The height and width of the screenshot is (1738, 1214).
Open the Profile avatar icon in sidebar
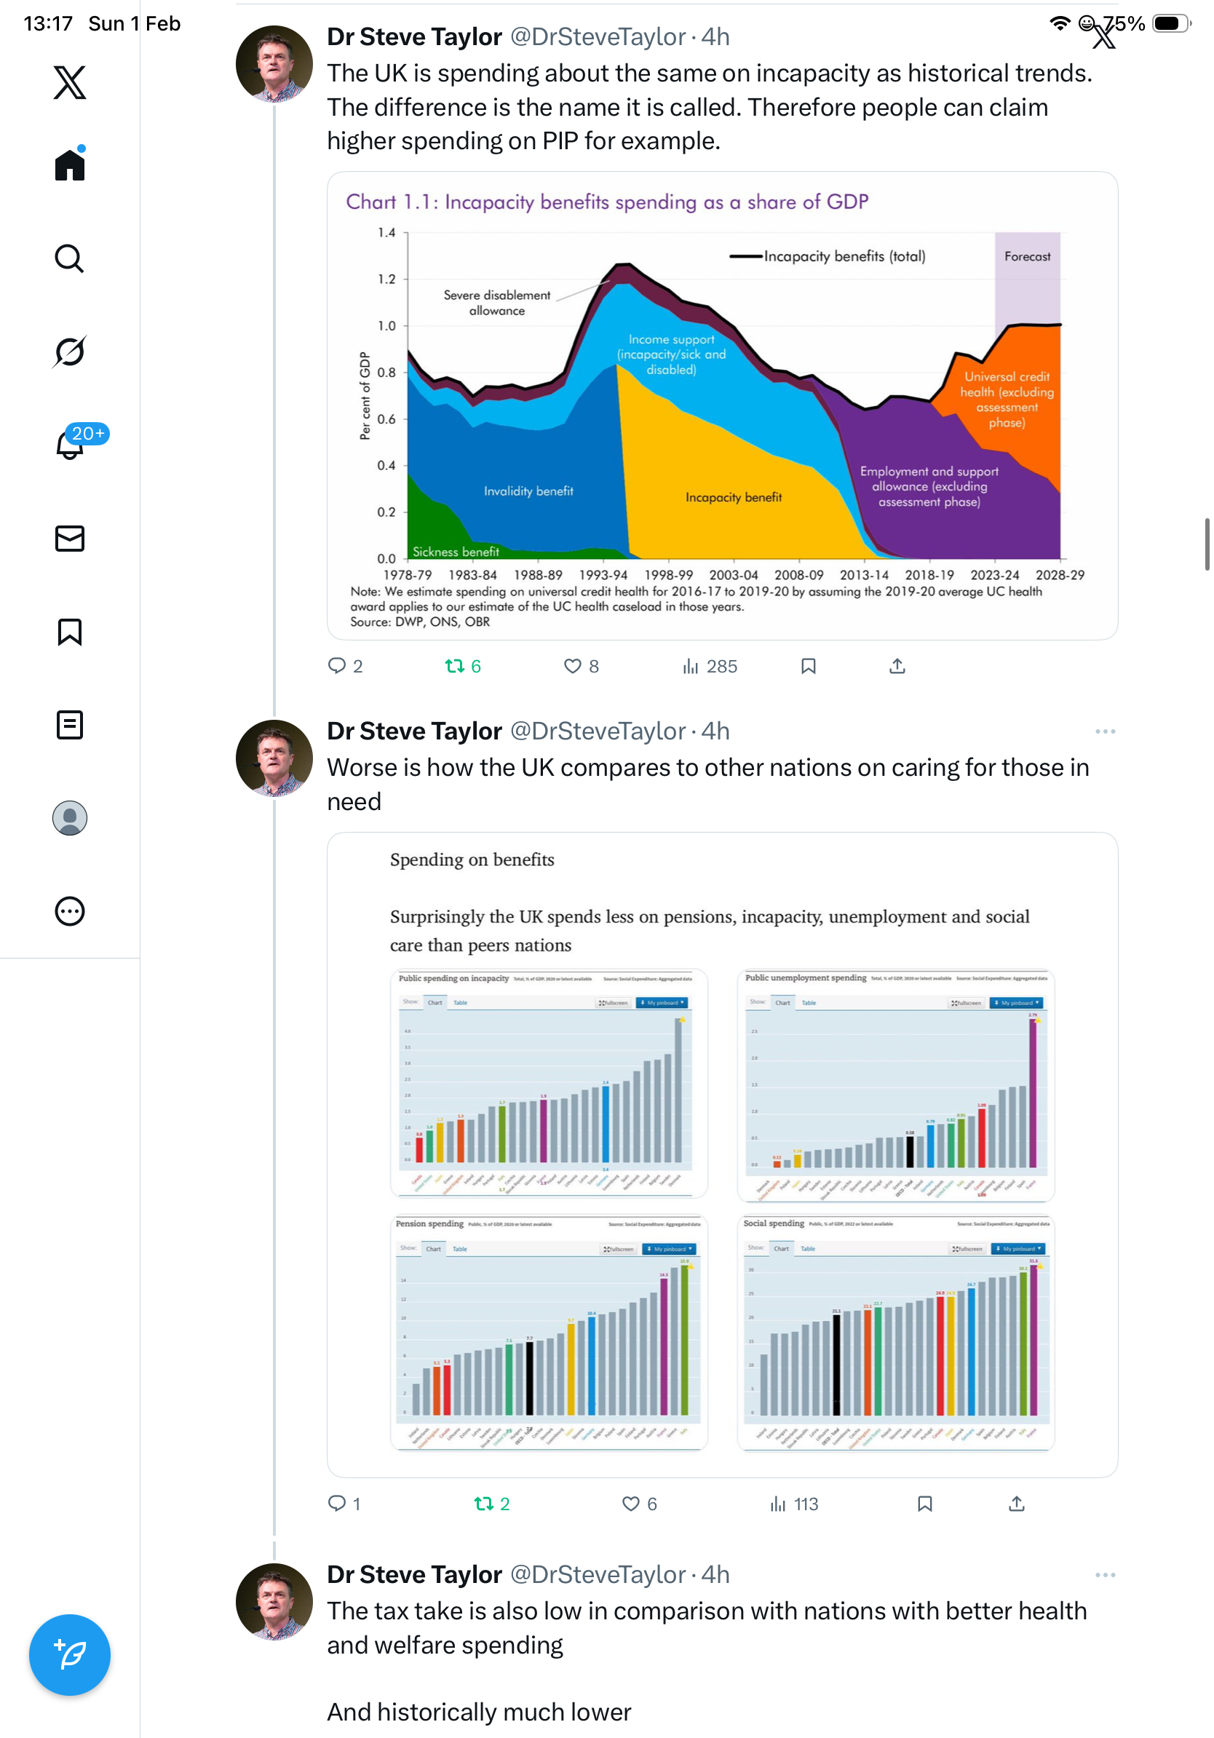(70, 818)
